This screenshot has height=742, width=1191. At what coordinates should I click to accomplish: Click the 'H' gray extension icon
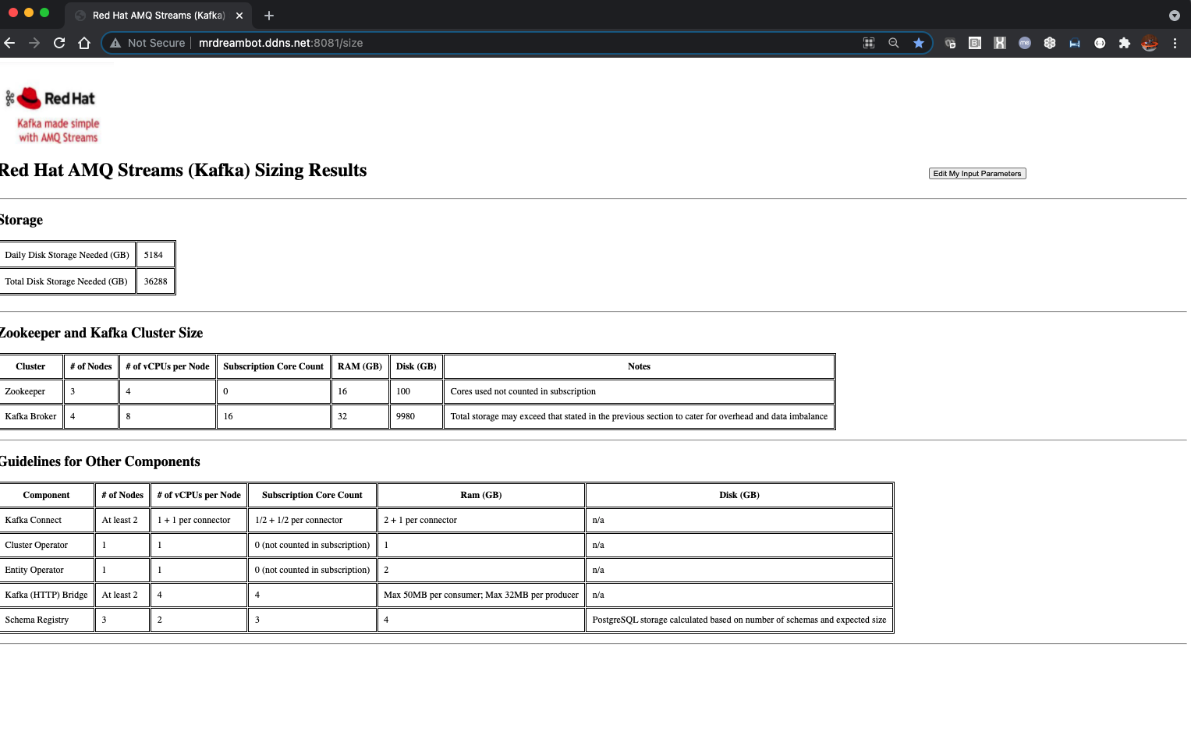pos(1000,43)
